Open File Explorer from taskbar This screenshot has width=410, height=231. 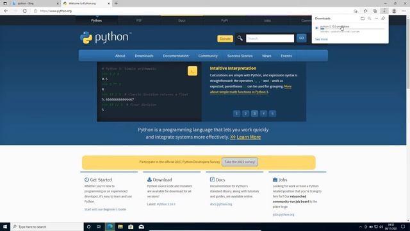[x=120, y=227]
